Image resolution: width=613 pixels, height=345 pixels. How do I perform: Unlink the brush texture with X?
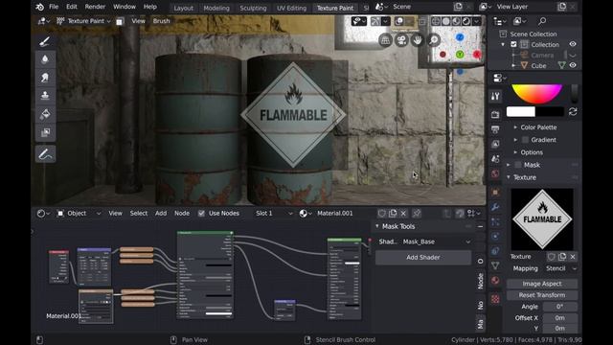573,257
